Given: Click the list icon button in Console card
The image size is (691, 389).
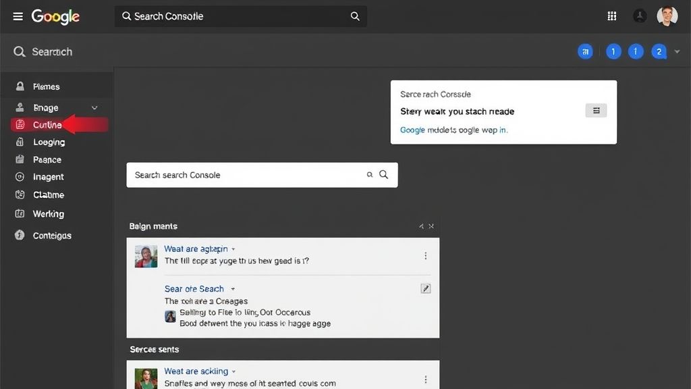Looking at the screenshot, I should 596,111.
